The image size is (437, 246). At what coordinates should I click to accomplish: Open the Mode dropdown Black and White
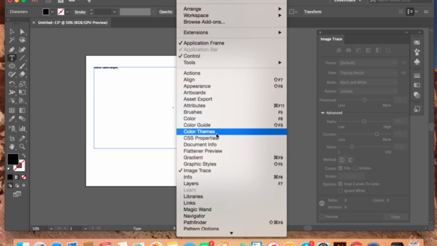[367, 83]
